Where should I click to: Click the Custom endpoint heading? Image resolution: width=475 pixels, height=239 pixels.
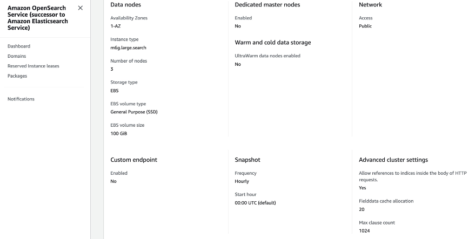133,160
